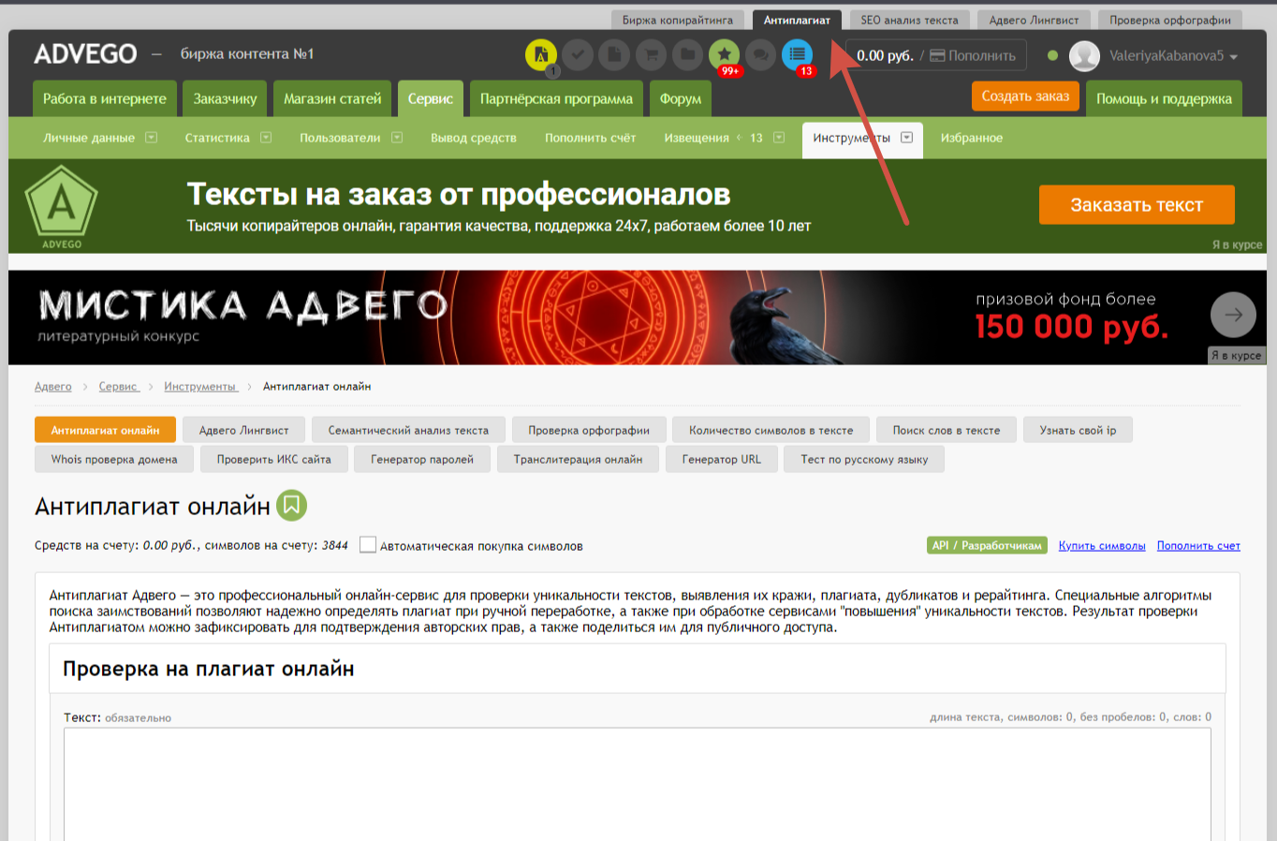Open the Адвего Лингвист tool button

coord(243,430)
